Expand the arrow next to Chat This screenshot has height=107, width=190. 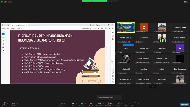(76, 103)
